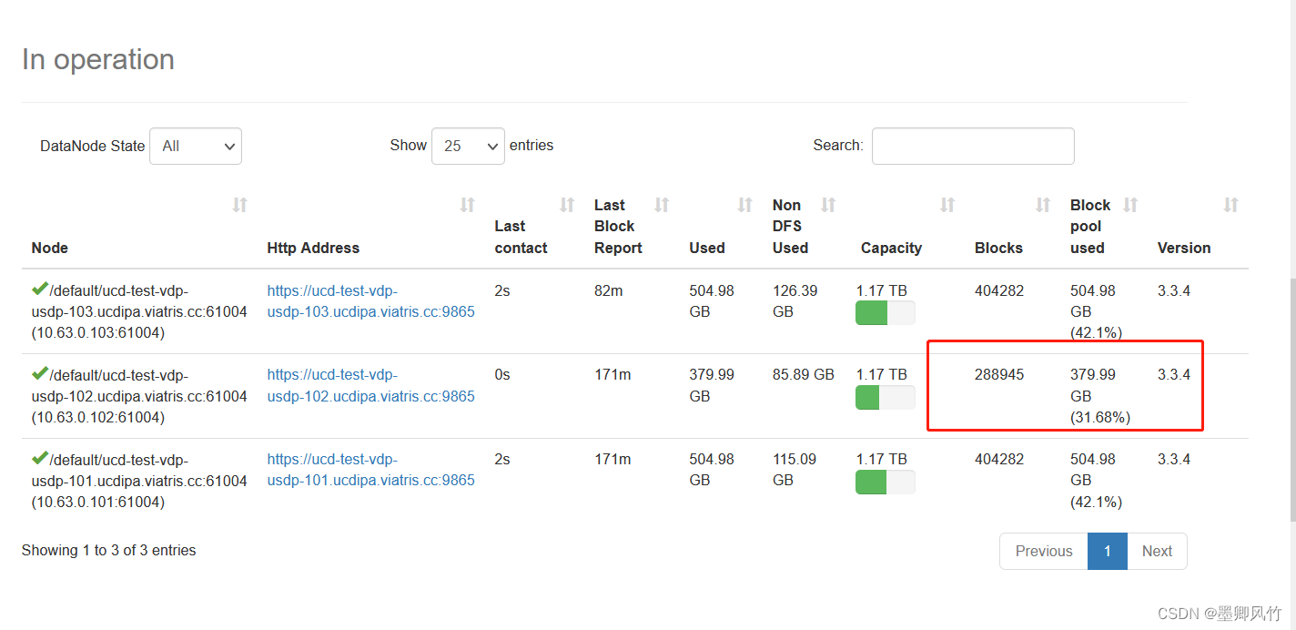
Task: Select 126.39 GB non DFS used cell
Action: coord(795,301)
